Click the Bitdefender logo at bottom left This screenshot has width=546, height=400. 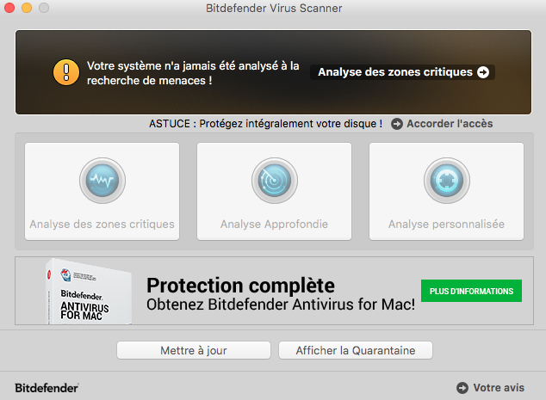pos(47,388)
